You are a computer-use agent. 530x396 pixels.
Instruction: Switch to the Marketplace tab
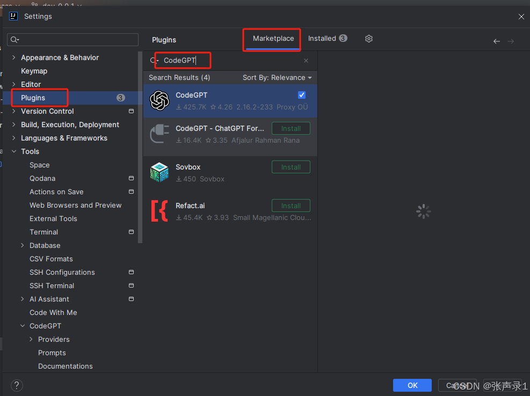273,39
